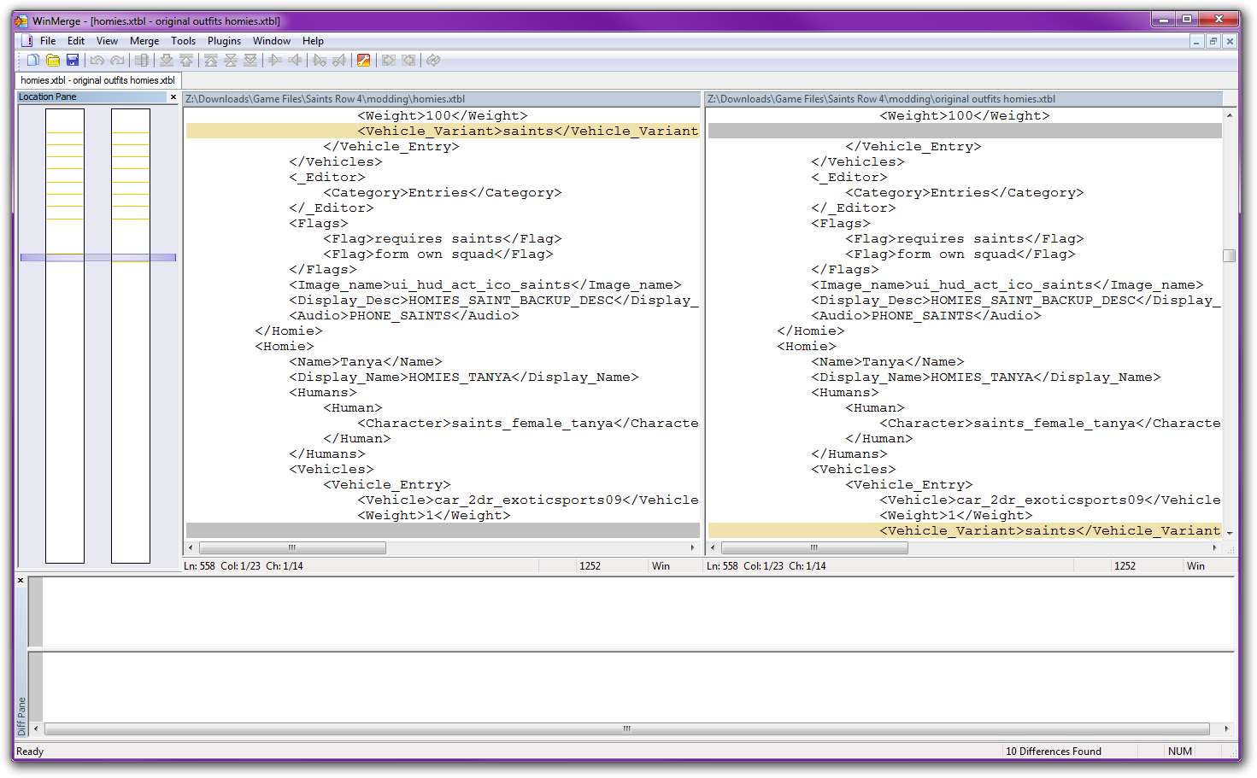Click PHONE_SAINTS audio line in right pane

click(x=926, y=315)
